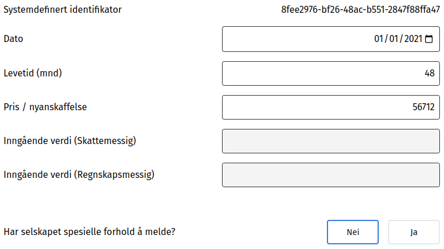
Task: Click into the Pris / nyanskaffelse field
Action: coord(330,107)
